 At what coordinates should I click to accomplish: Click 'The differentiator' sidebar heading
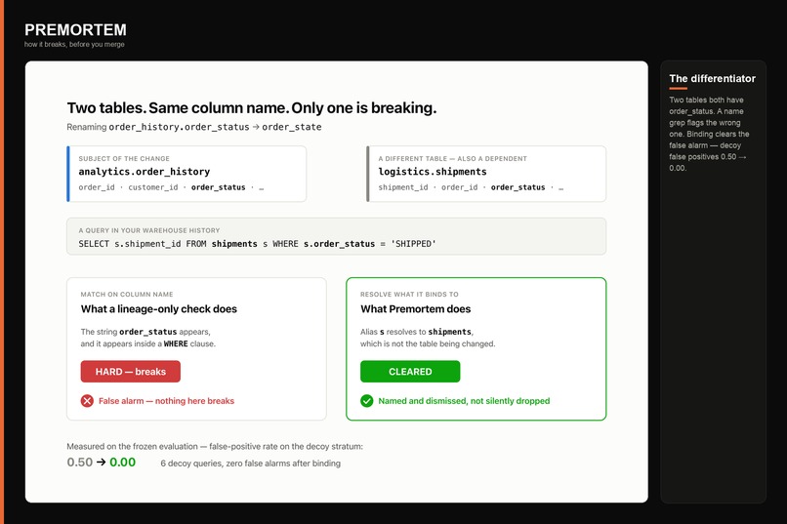[x=712, y=78]
